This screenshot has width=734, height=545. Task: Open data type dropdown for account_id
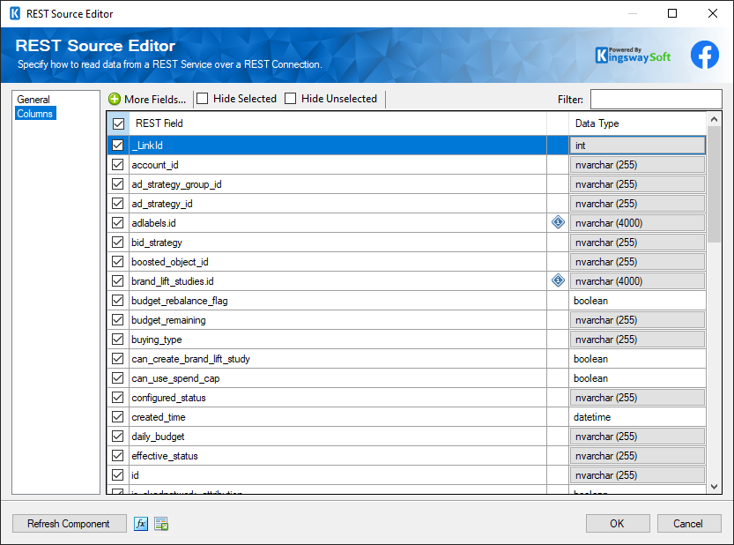click(637, 165)
